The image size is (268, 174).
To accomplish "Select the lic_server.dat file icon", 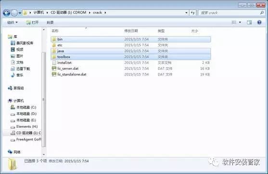I will coord(54,68).
